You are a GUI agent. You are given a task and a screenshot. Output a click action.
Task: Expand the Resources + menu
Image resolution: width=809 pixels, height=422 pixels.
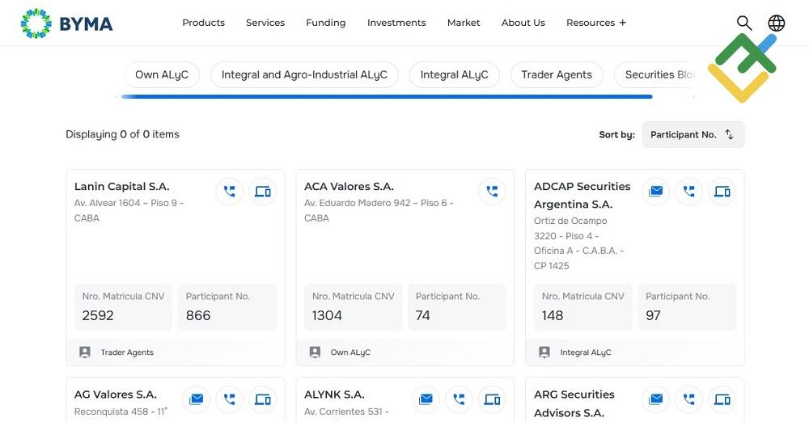coord(596,23)
